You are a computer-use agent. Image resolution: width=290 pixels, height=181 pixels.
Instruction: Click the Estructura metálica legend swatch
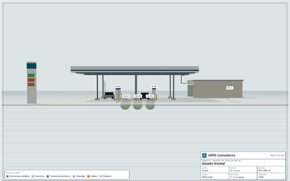pyautogui.click(x=8, y=176)
